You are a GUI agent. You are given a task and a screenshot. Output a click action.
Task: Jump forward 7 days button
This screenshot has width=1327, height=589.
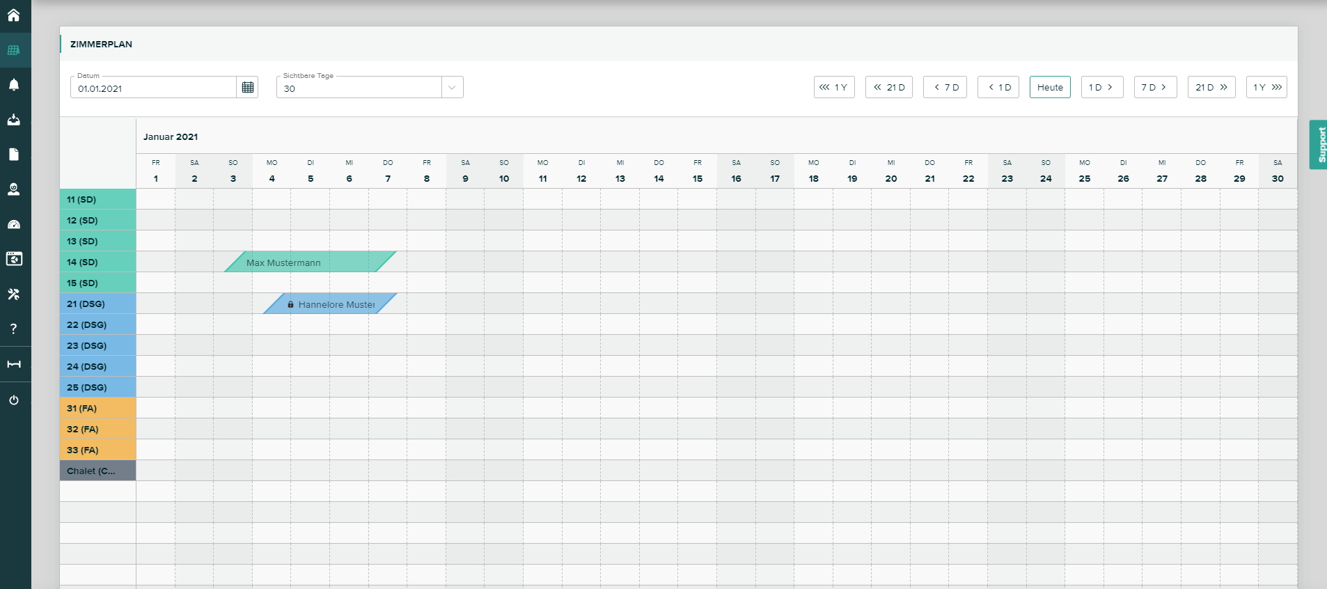pyautogui.click(x=1154, y=87)
